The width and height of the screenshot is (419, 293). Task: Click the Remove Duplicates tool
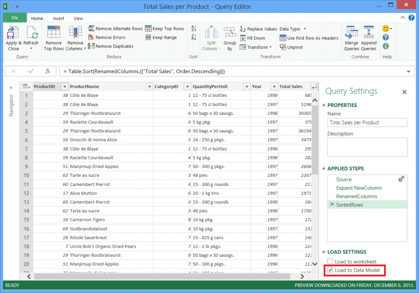pos(110,46)
